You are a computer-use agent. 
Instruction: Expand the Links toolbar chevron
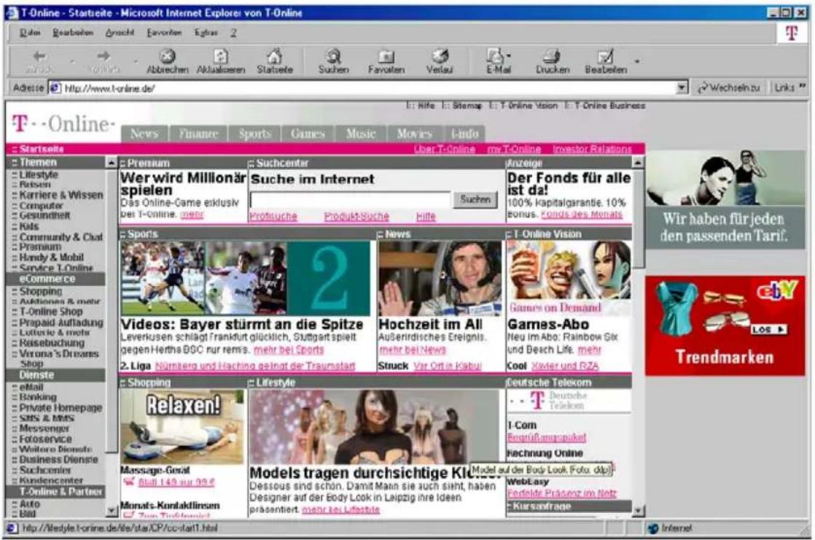click(803, 87)
